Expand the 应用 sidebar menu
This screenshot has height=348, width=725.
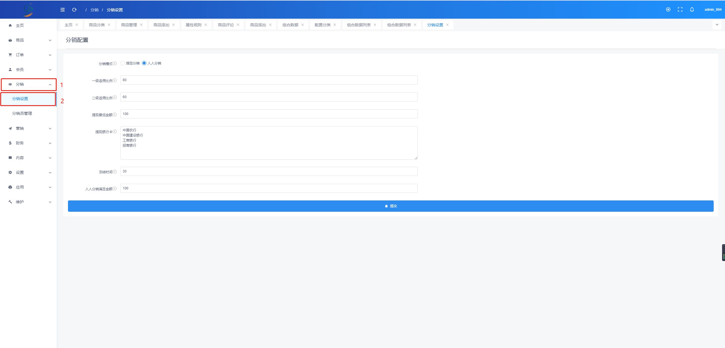(28, 187)
